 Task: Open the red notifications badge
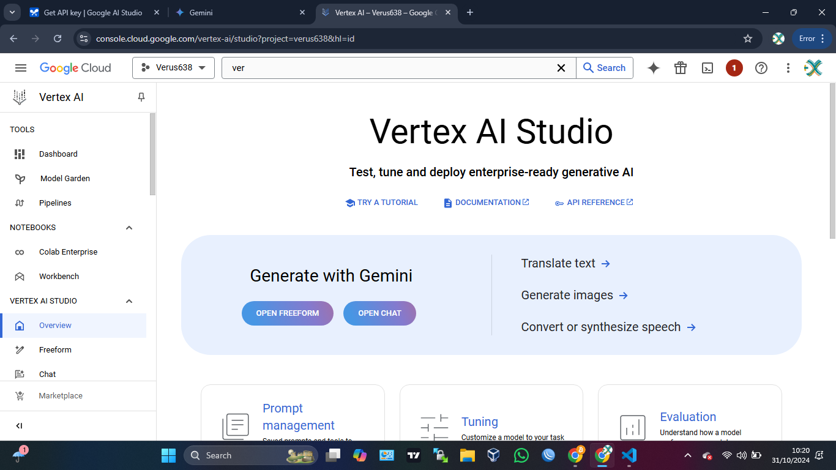[x=734, y=68]
